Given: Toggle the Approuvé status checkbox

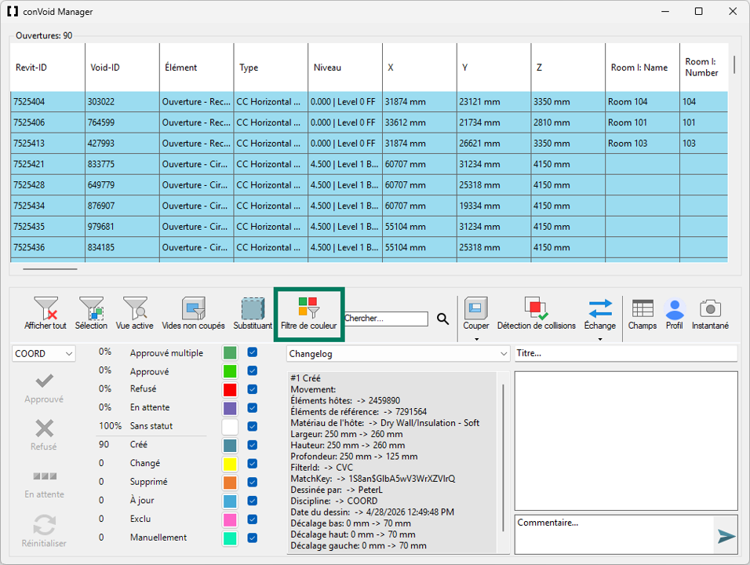Looking at the screenshot, I should (252, 370).
